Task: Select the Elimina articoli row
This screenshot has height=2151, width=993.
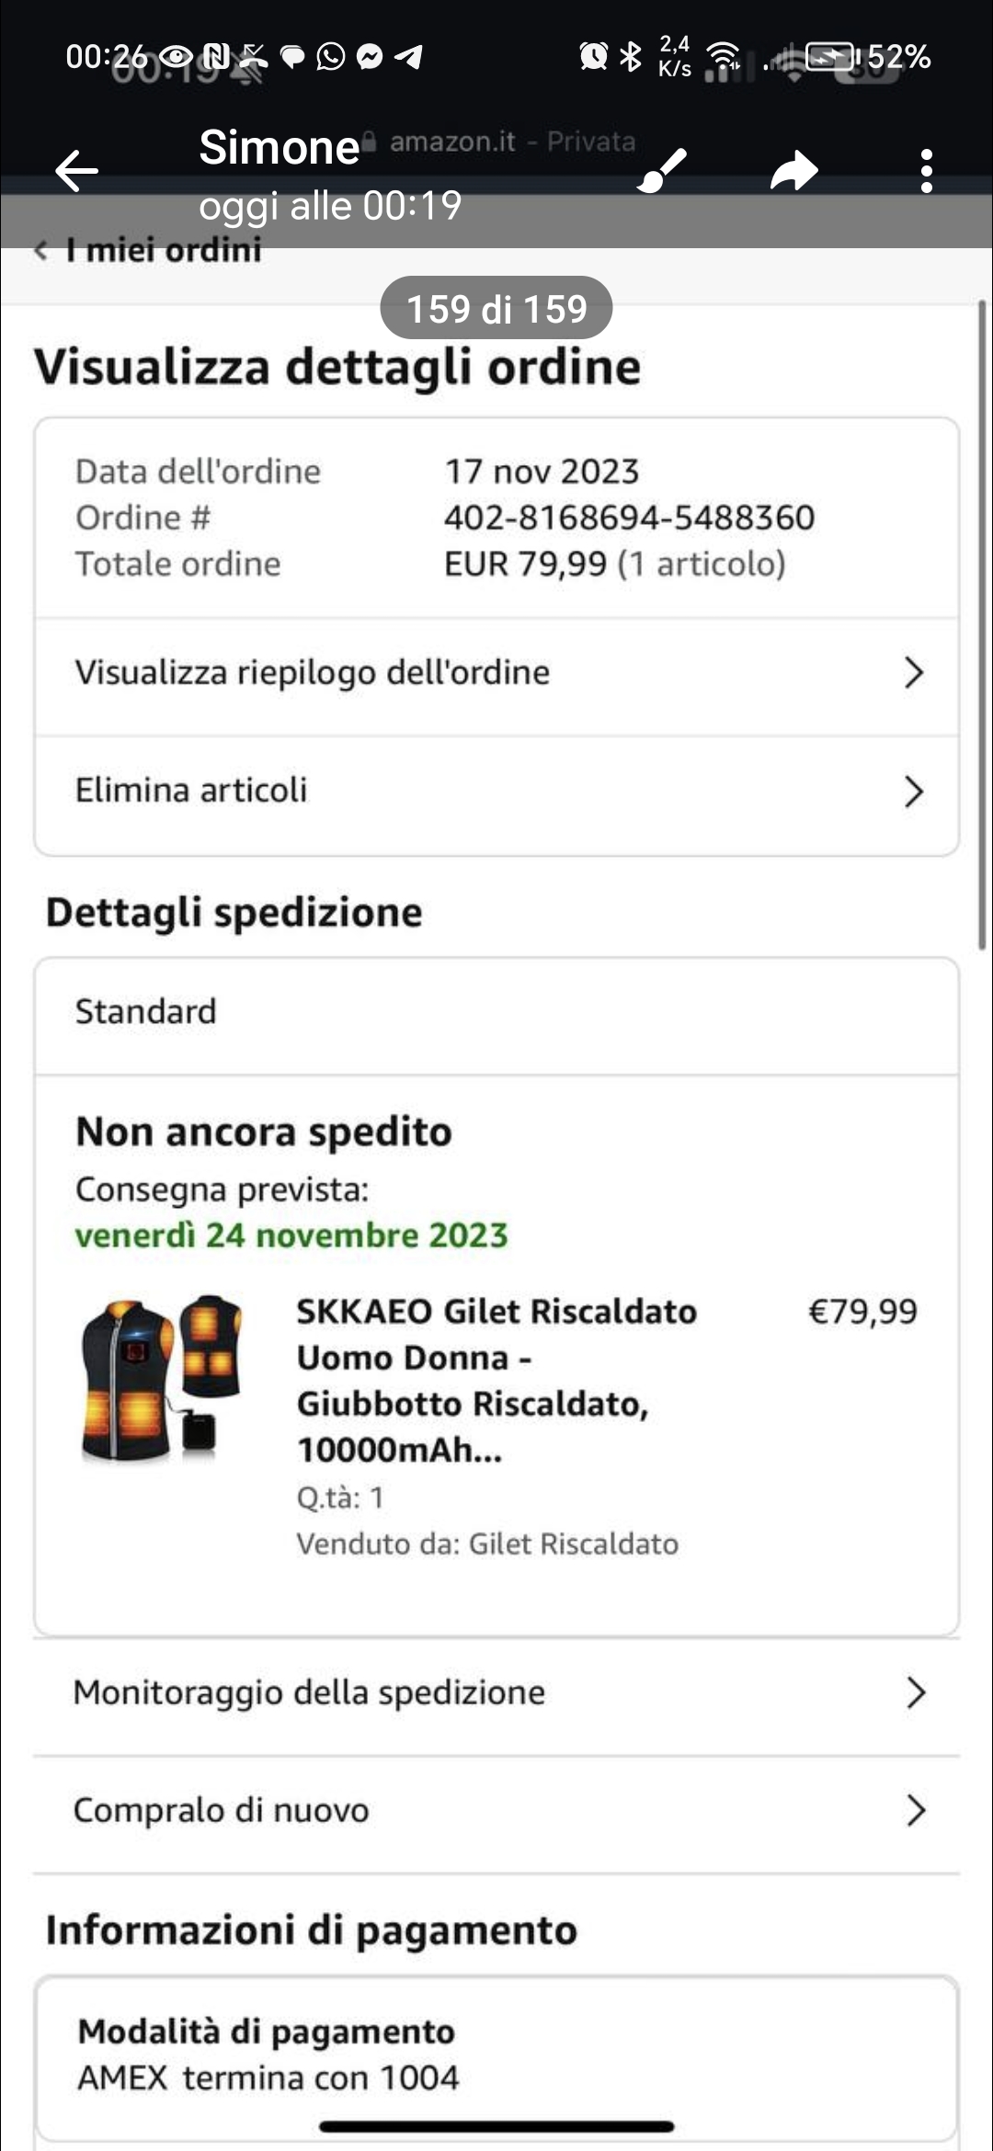Action: [496, 791]
